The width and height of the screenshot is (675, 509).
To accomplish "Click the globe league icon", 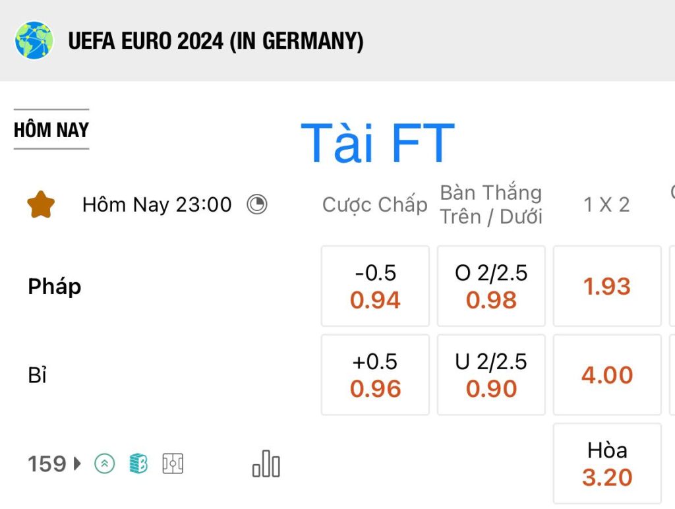I will 34,40.
